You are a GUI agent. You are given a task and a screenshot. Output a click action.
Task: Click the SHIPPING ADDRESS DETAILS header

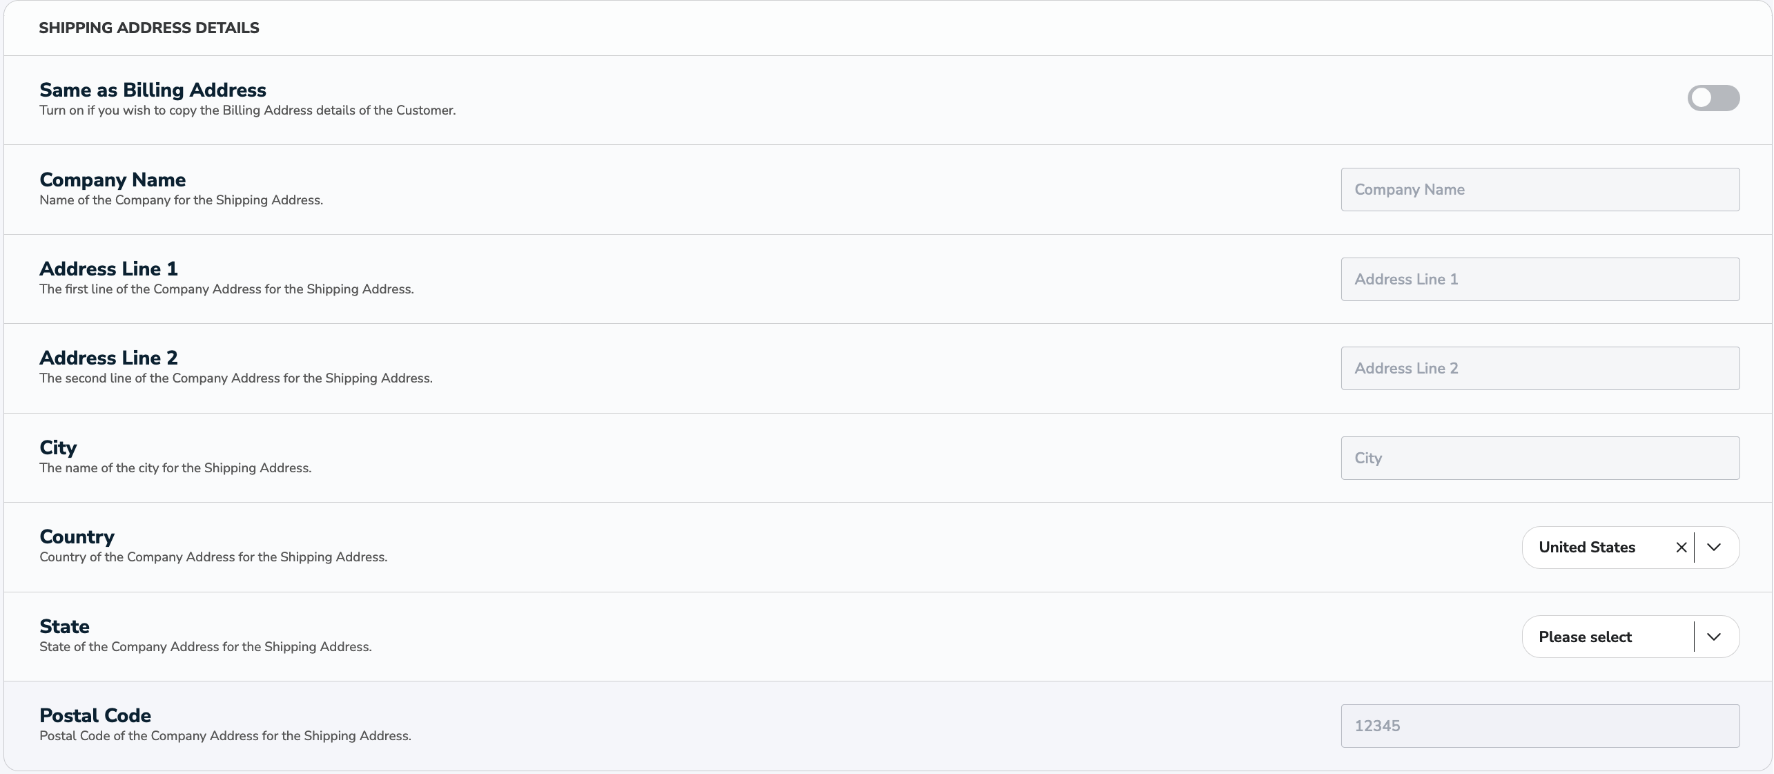pyautogui.click(x=149, y=28)
